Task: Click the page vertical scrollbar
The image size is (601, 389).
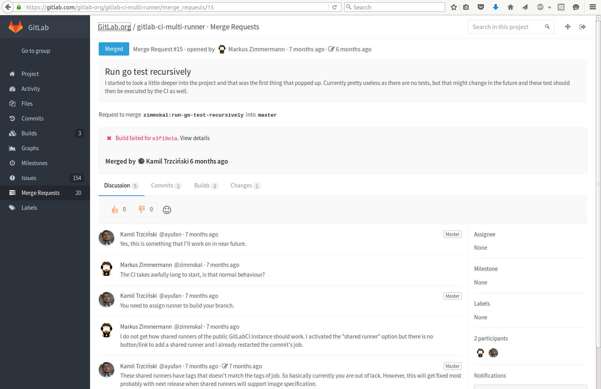Action: click(598, 184)
